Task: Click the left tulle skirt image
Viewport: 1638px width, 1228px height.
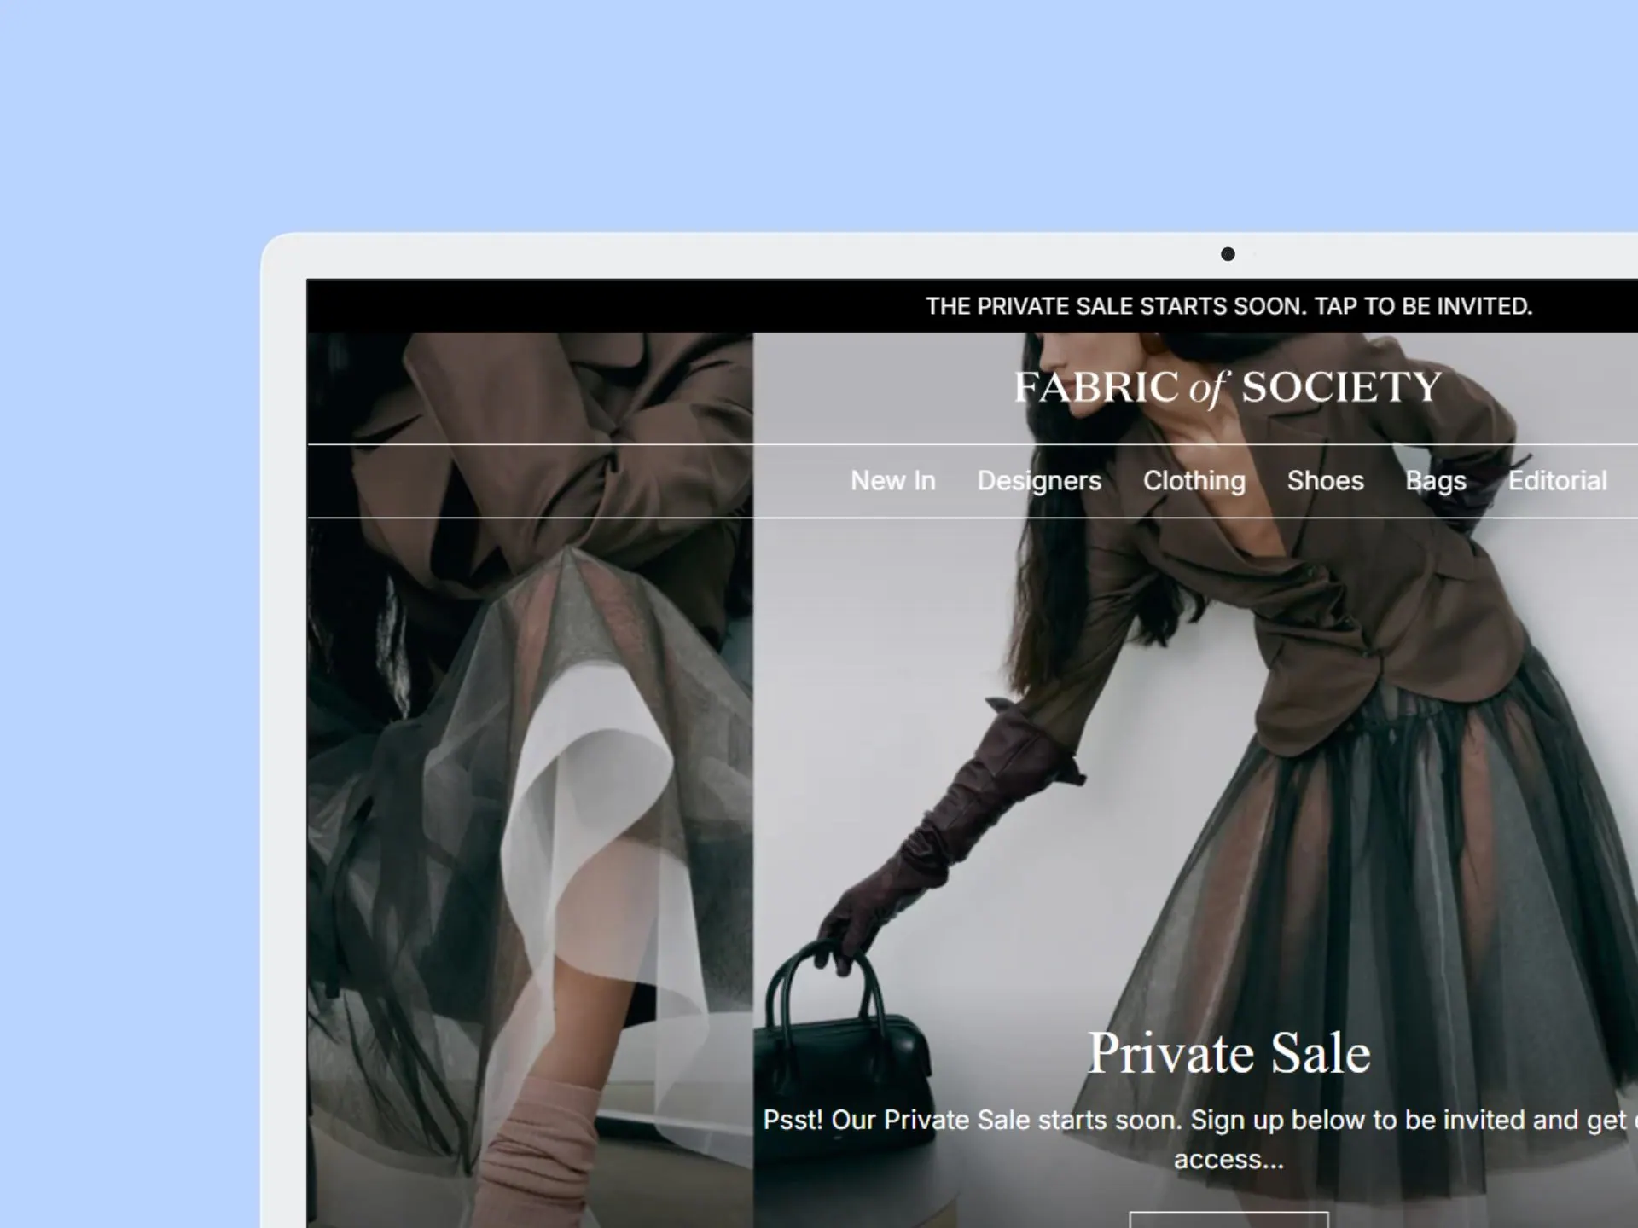Action: coord(530,779)
